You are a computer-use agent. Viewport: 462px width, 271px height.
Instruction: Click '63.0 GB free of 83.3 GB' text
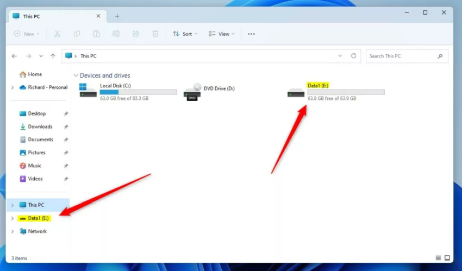pos(124,98)
